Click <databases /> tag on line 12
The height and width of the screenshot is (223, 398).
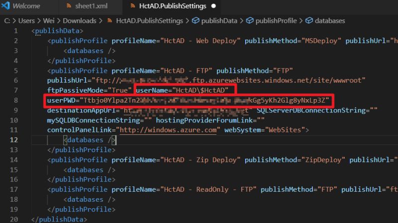(90, 140)
